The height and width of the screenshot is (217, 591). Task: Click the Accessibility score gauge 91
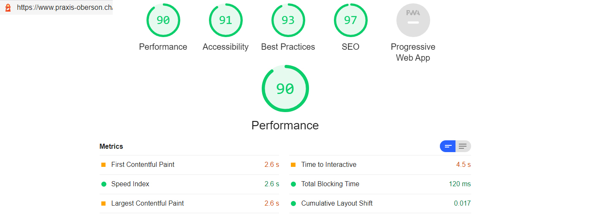225,20
